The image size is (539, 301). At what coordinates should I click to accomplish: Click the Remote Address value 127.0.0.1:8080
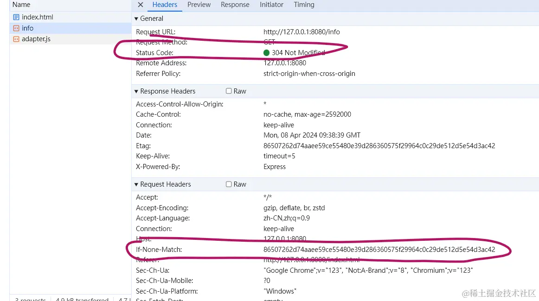(x=285, y=63)
